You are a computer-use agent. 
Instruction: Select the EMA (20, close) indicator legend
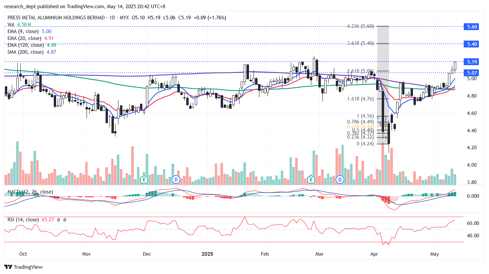click(31, 38)
